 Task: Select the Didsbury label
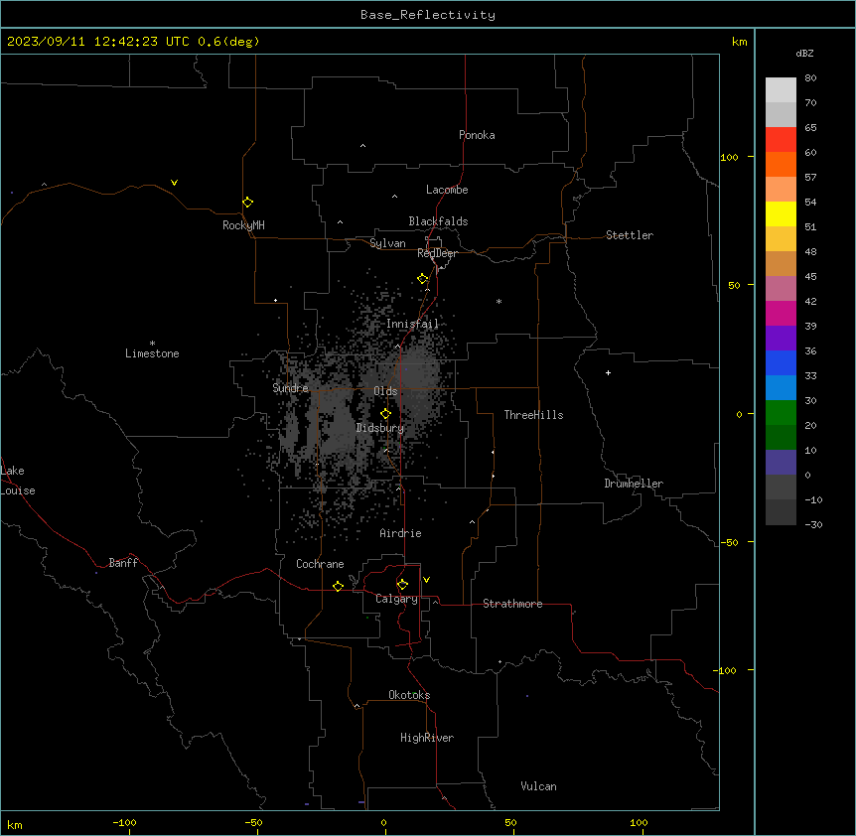coord(380,428)
